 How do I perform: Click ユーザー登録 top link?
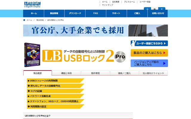click(145, 2)
